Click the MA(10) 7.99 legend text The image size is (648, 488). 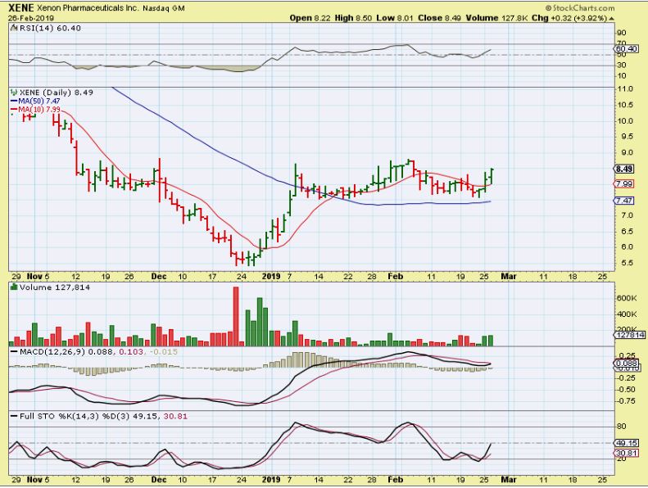(x=39, y=109)
